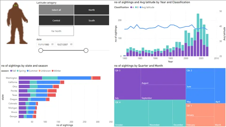
Task: Click the Spring season legend entry
Action: click(21, 71)
